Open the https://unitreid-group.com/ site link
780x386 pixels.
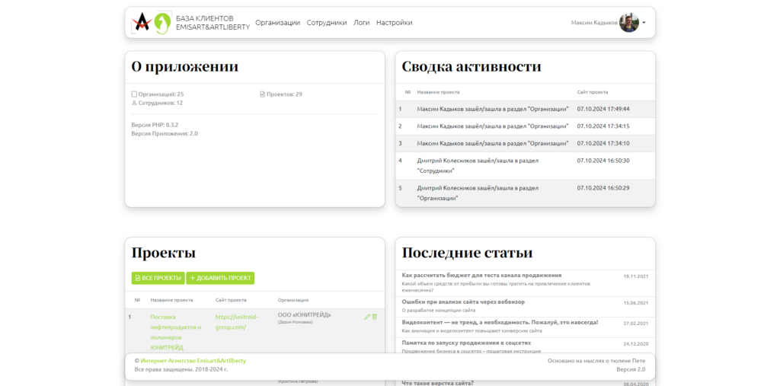tap(237, 321)
